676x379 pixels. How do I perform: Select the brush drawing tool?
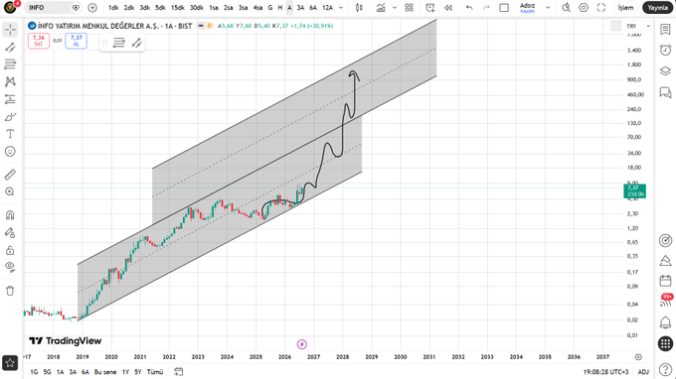[10, 117]
